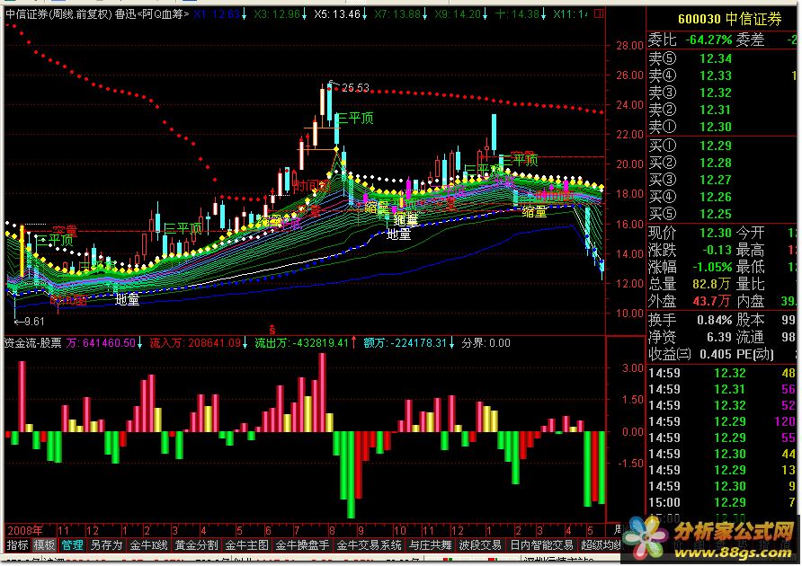Click the 2008年 label on the time axis
Viewport: 802px width, 566px height.
tap(25, 530)
